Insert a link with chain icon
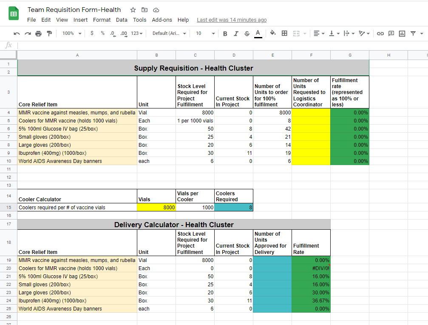Image resolution: width=428 pixels, height=325 pixels. (x=380, y=33)
